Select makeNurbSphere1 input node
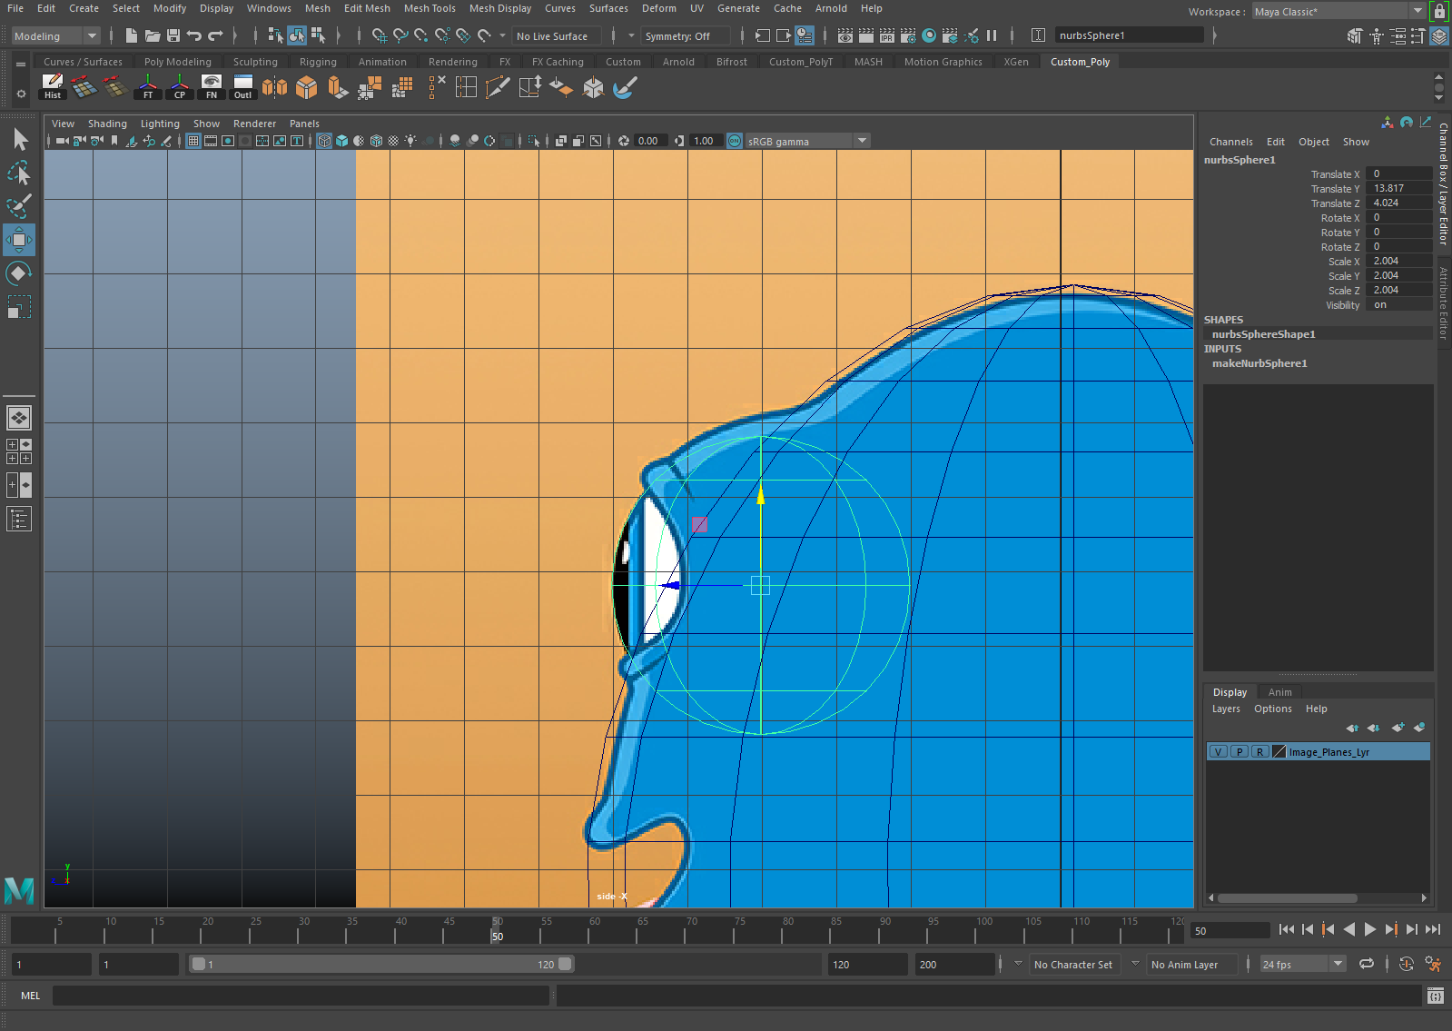 [1259, 363]
